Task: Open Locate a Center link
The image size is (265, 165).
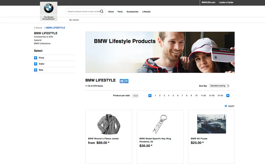Action: pos(226,2)
